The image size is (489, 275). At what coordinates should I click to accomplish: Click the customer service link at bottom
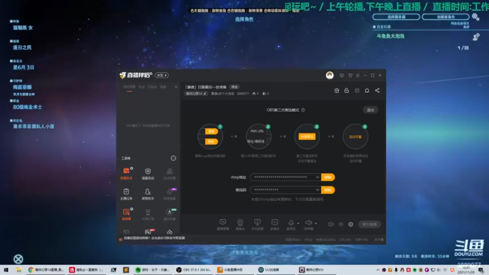(x=155, y=238)
